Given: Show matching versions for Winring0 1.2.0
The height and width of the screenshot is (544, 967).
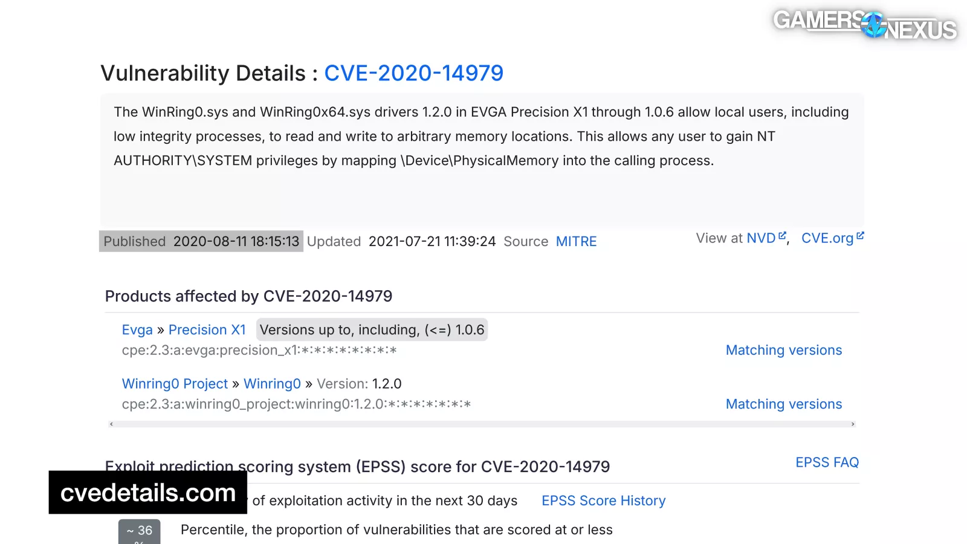Looking at the screenshot, I should pos(783,404).
